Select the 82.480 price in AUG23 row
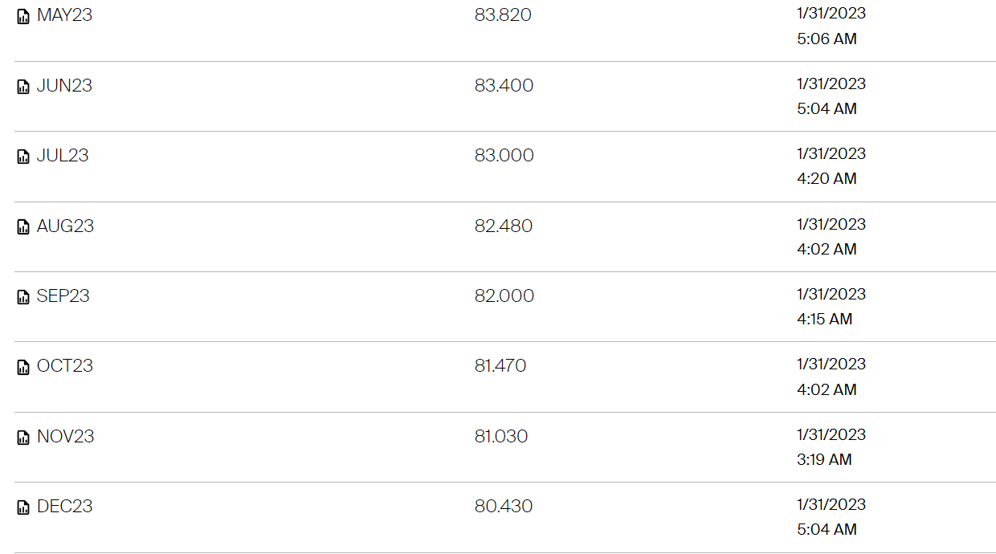The image size is (996, 554). click(504, 226)
